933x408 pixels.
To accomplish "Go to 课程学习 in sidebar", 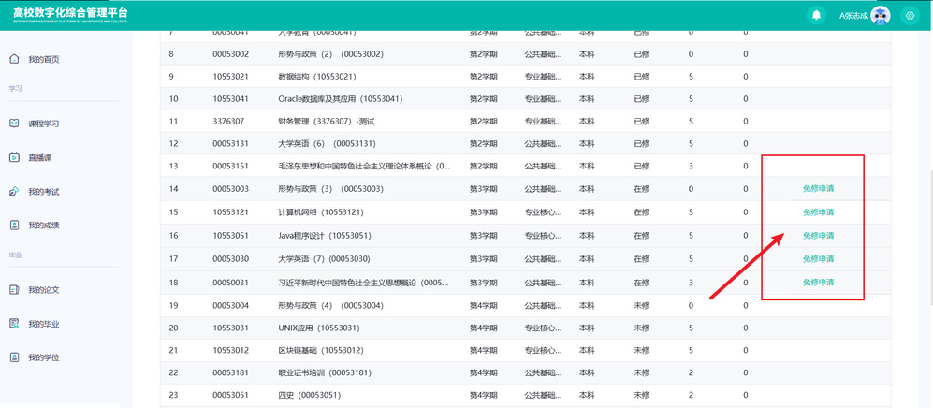I will [44, 124].
